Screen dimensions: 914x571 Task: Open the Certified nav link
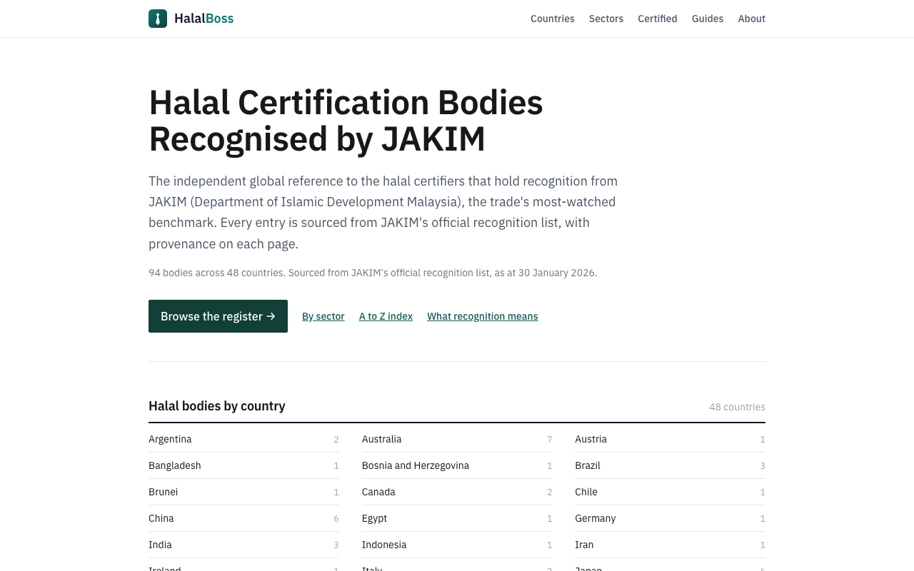pyautogui.click(x=658, y=19)
